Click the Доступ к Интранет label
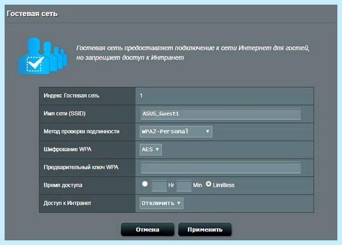This screenshot has width=342, height=245. (x=67, y=203)
